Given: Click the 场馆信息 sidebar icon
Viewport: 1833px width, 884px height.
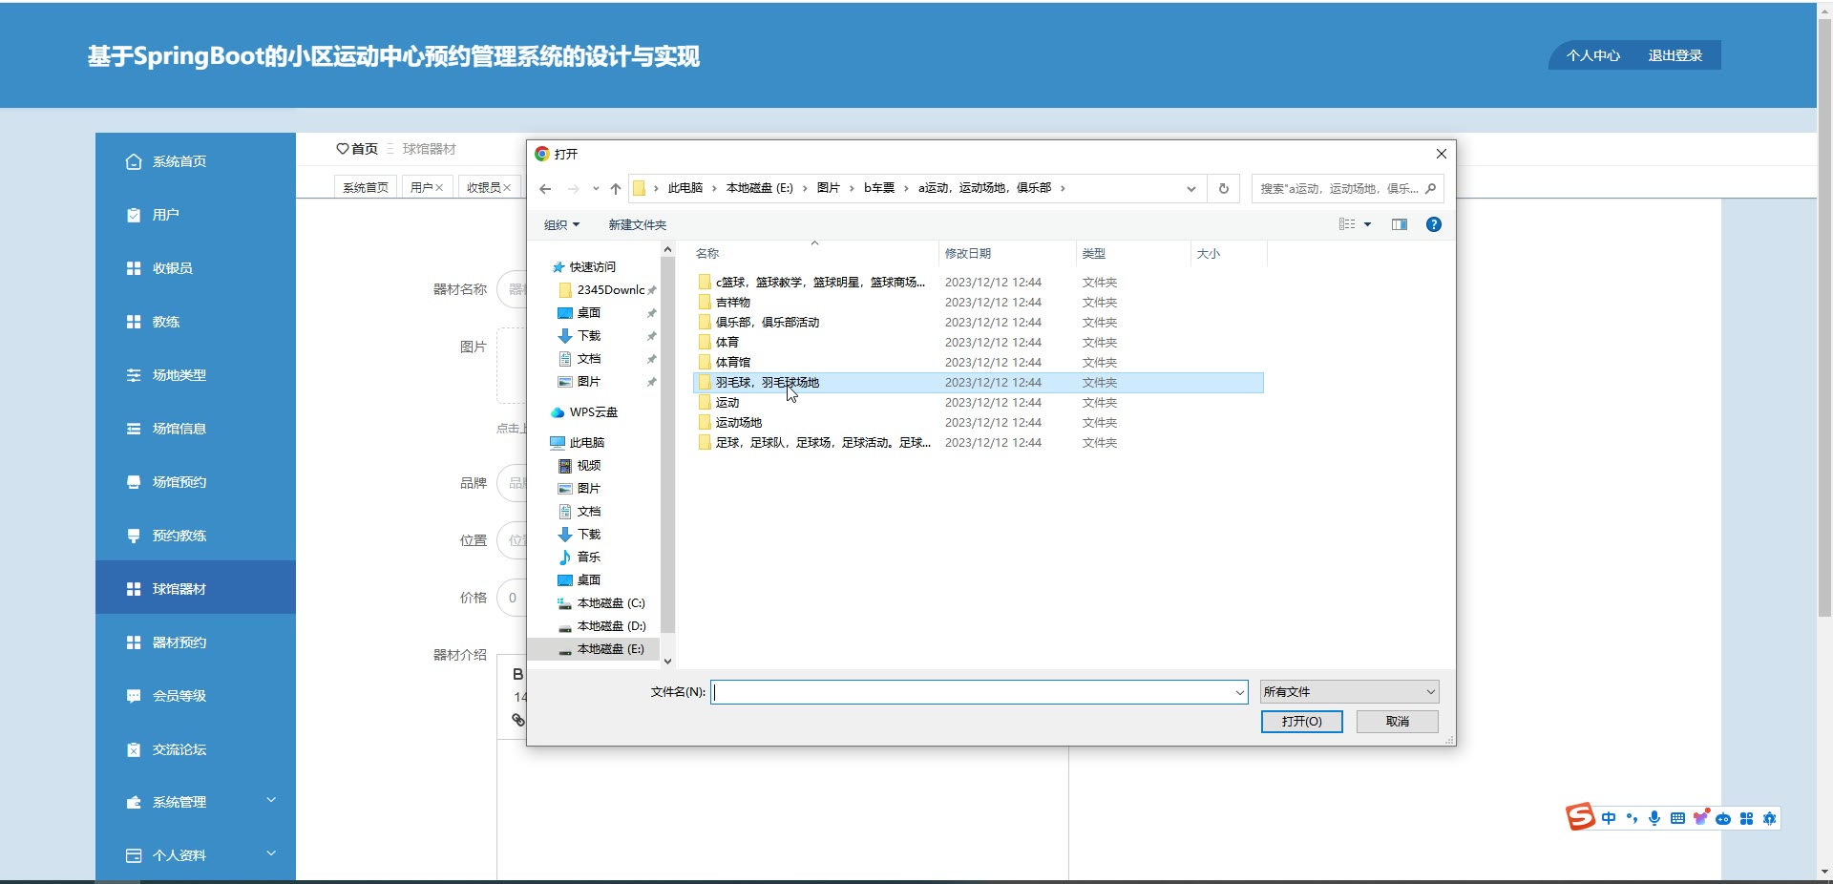Looking at the screenshot, I should click(134, 429).
